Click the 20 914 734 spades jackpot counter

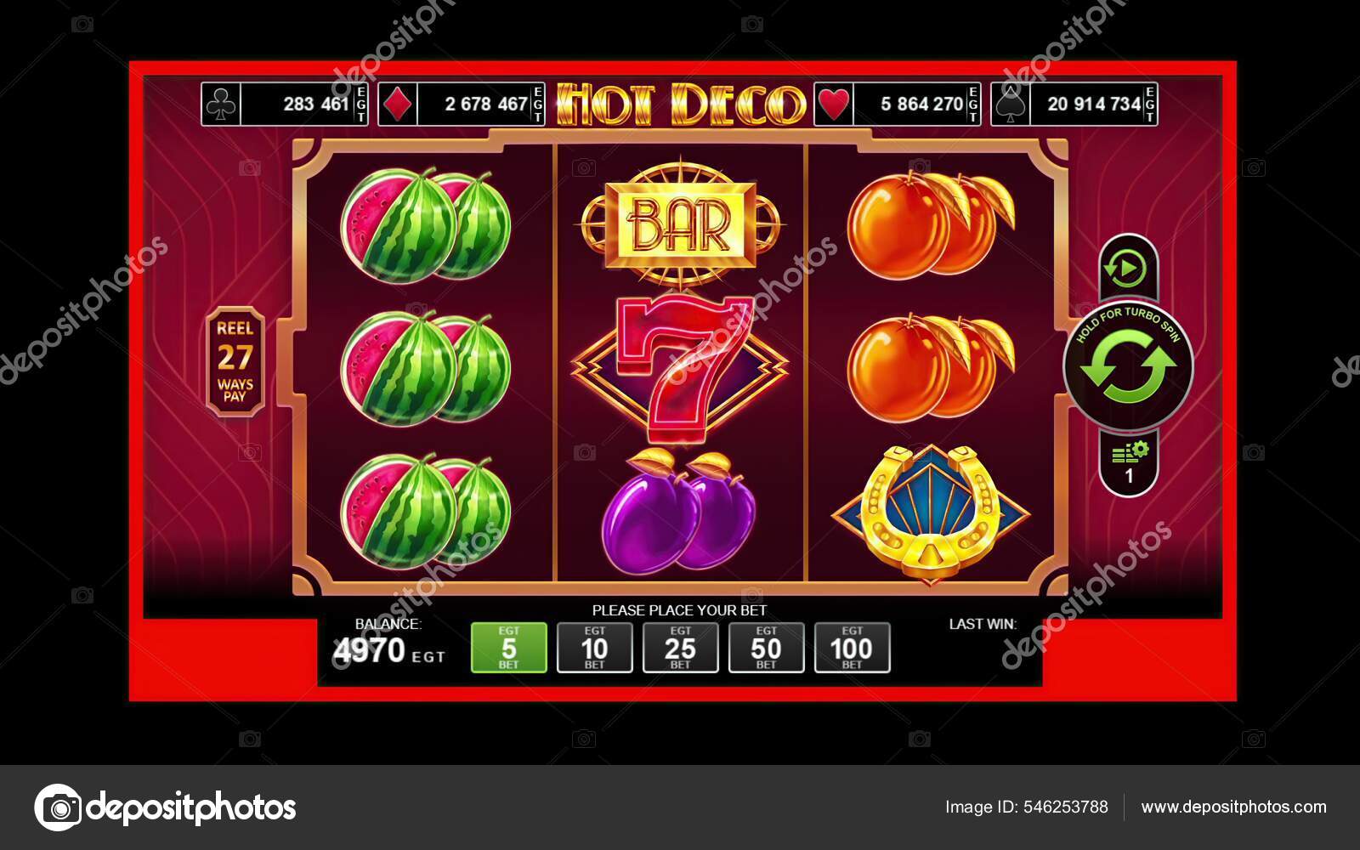[x=1093, y=105]
